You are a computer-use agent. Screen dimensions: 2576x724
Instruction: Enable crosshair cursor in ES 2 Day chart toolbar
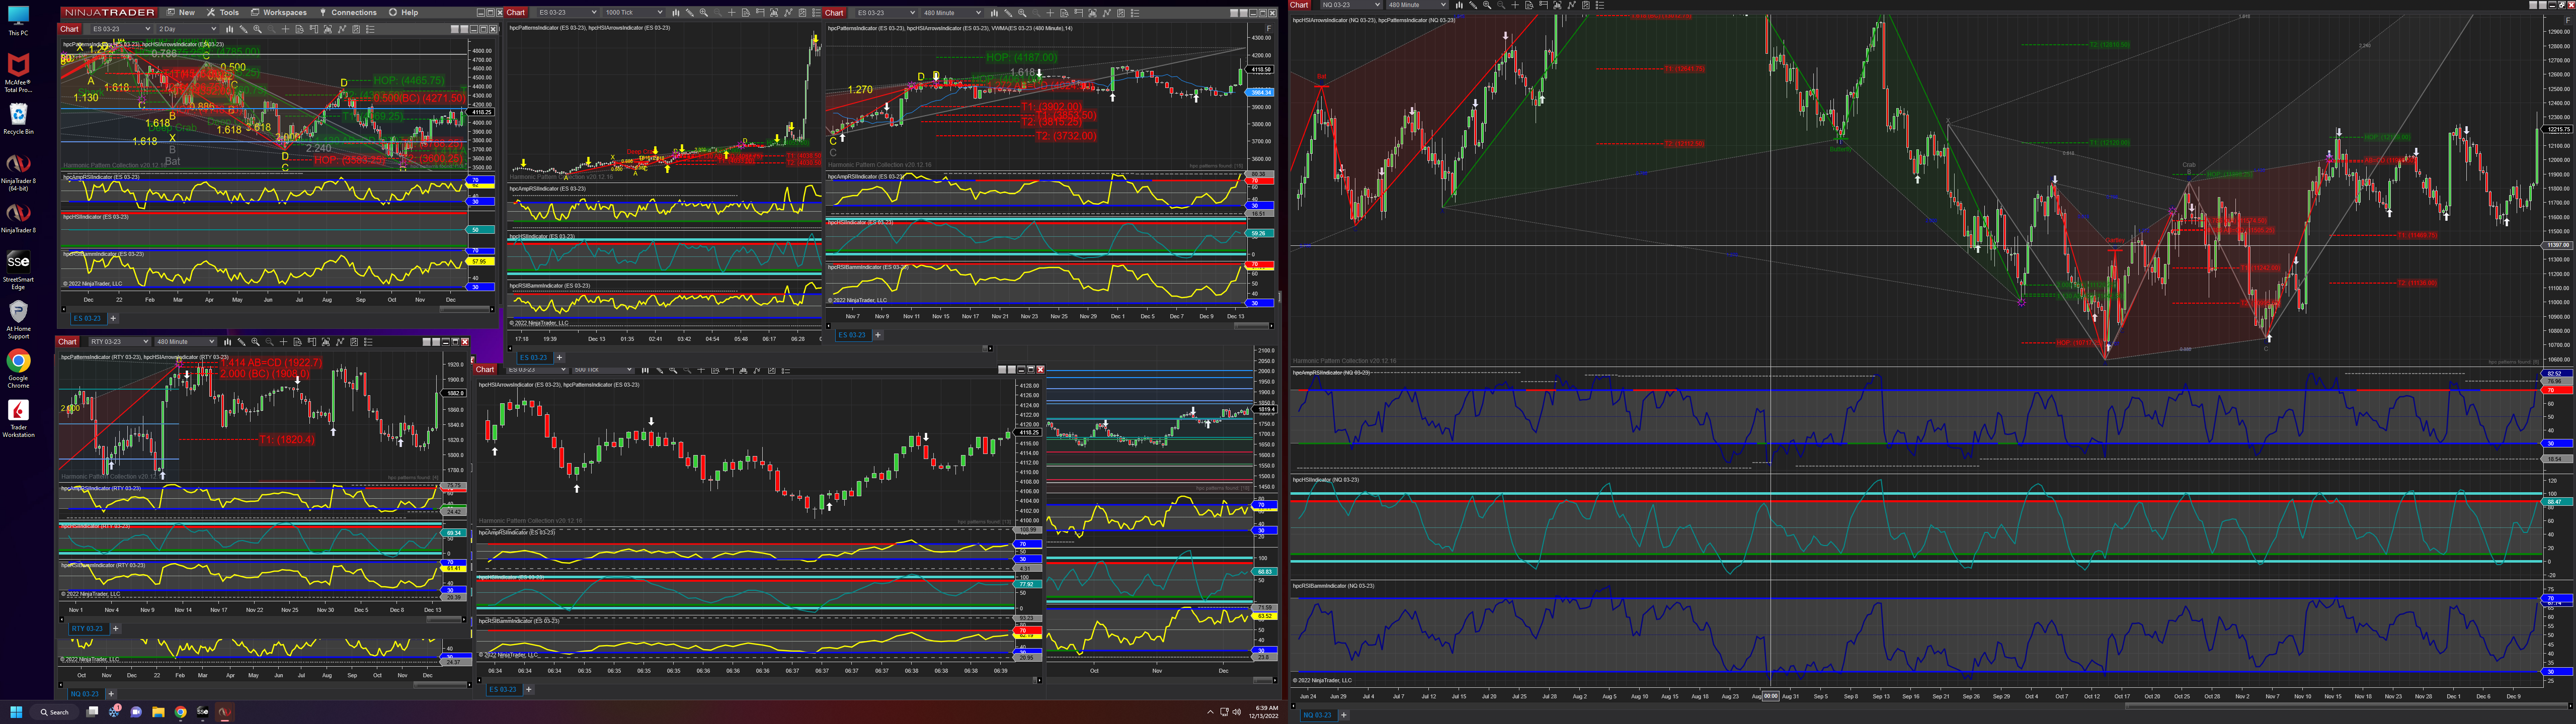pos(286,29)
